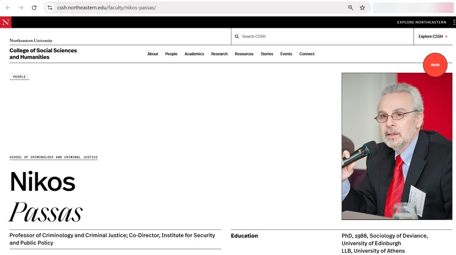
Task: Click the PEOPLE breadcrumb tag
Action: pos(19,77)
